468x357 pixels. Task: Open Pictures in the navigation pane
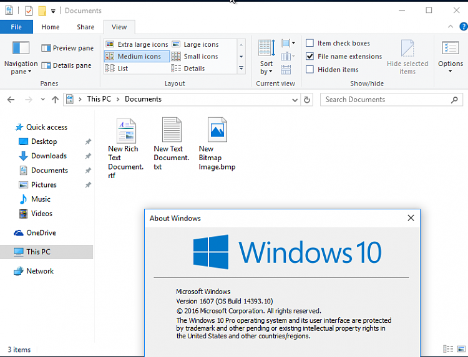pos(37,185)
